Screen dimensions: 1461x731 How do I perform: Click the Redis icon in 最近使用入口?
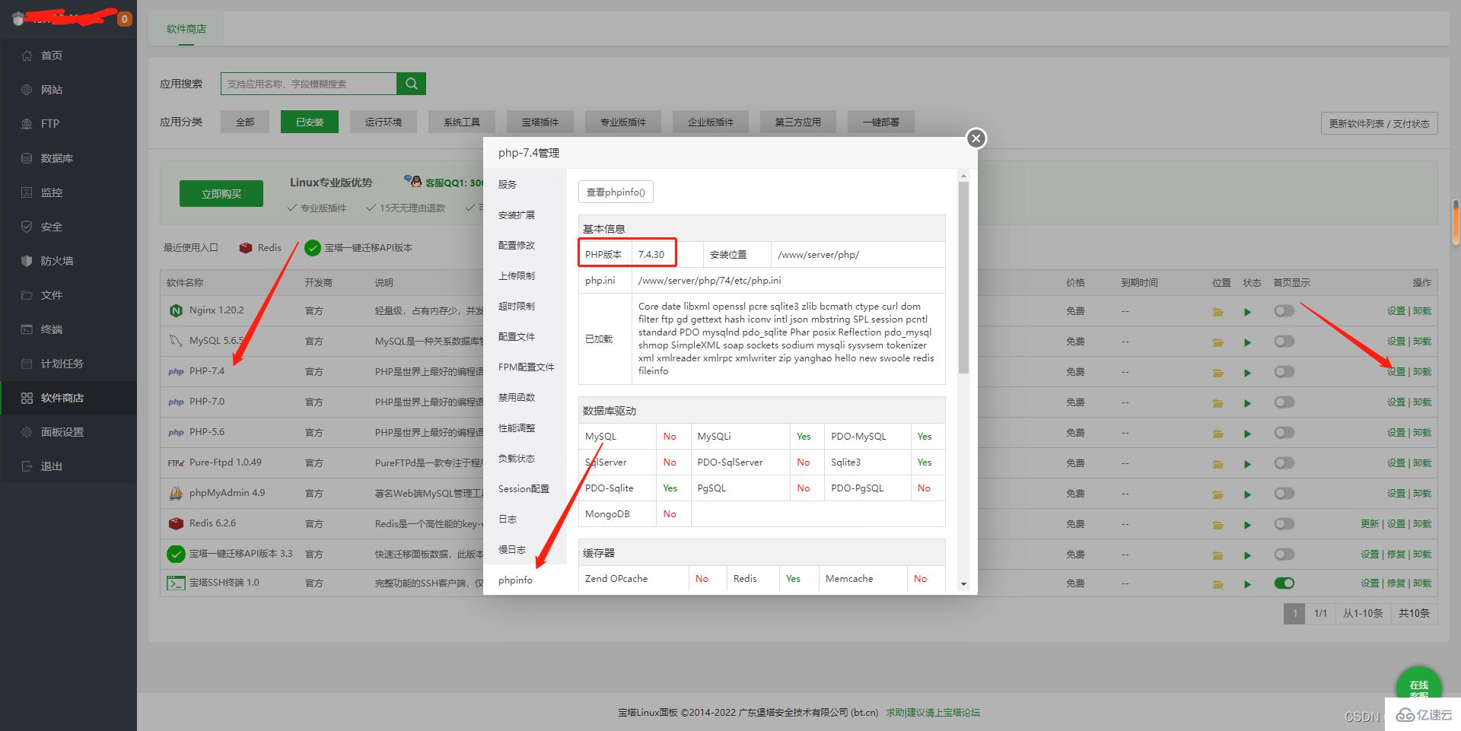coord(245,248)
